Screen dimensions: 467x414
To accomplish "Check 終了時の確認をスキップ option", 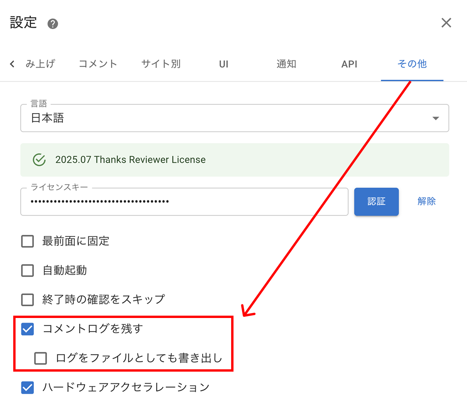I will point(28,299).
